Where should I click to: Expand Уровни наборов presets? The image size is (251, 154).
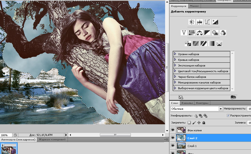[175, 54]
